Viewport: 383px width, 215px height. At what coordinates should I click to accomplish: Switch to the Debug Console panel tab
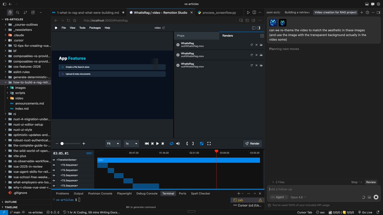147,193
